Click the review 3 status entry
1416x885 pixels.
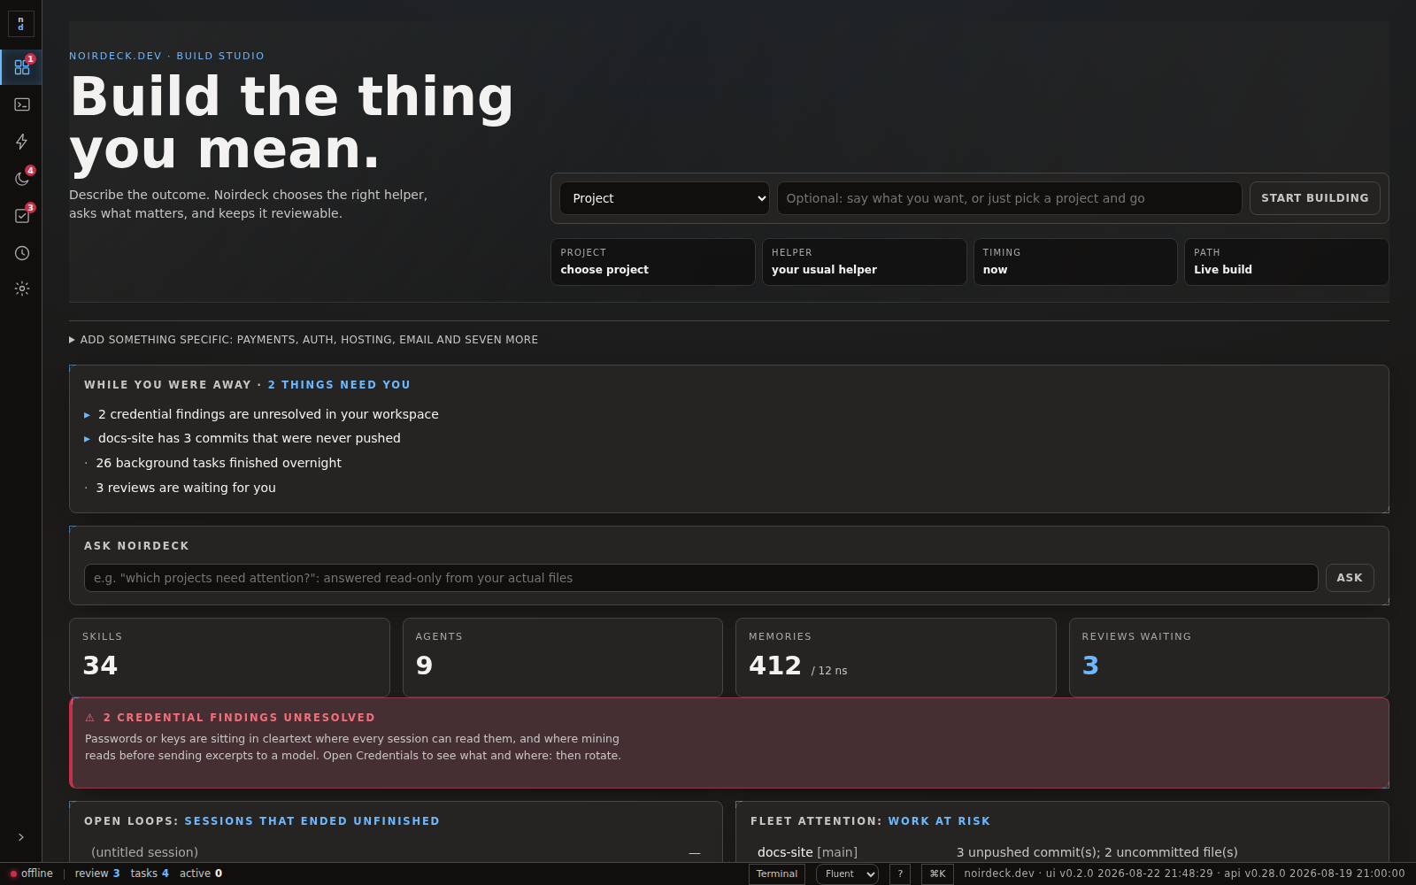97,873
